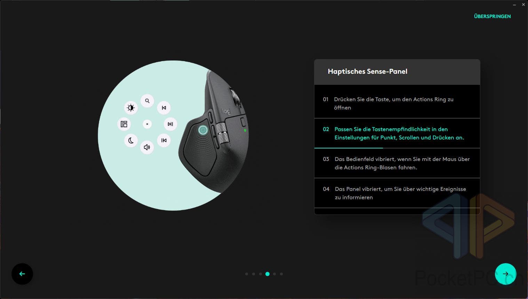Click the double-bar skip-back bubble
Viewport: 528px width, 299px height.
[x=164, y=140]
